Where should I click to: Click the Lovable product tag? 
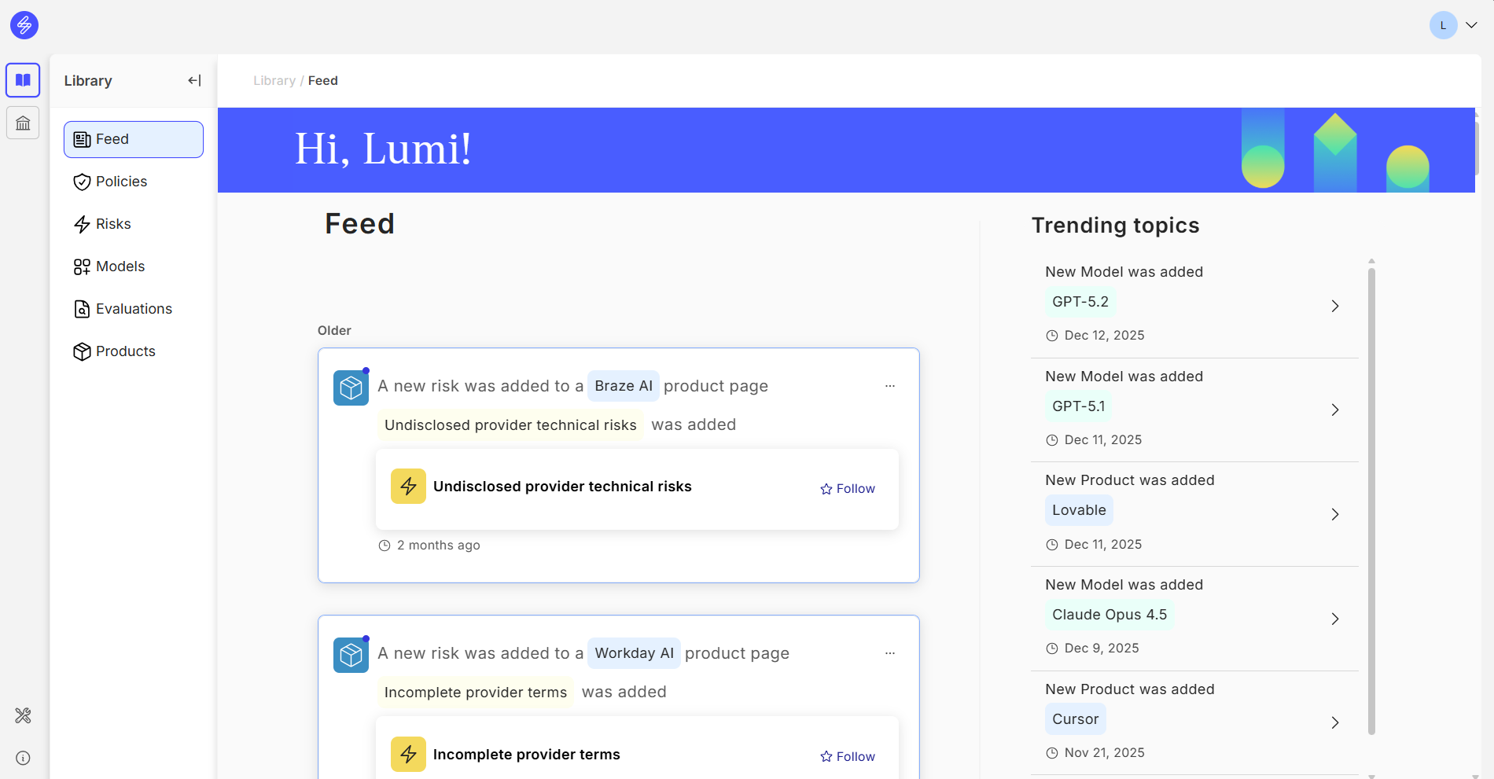[1079, 510]
